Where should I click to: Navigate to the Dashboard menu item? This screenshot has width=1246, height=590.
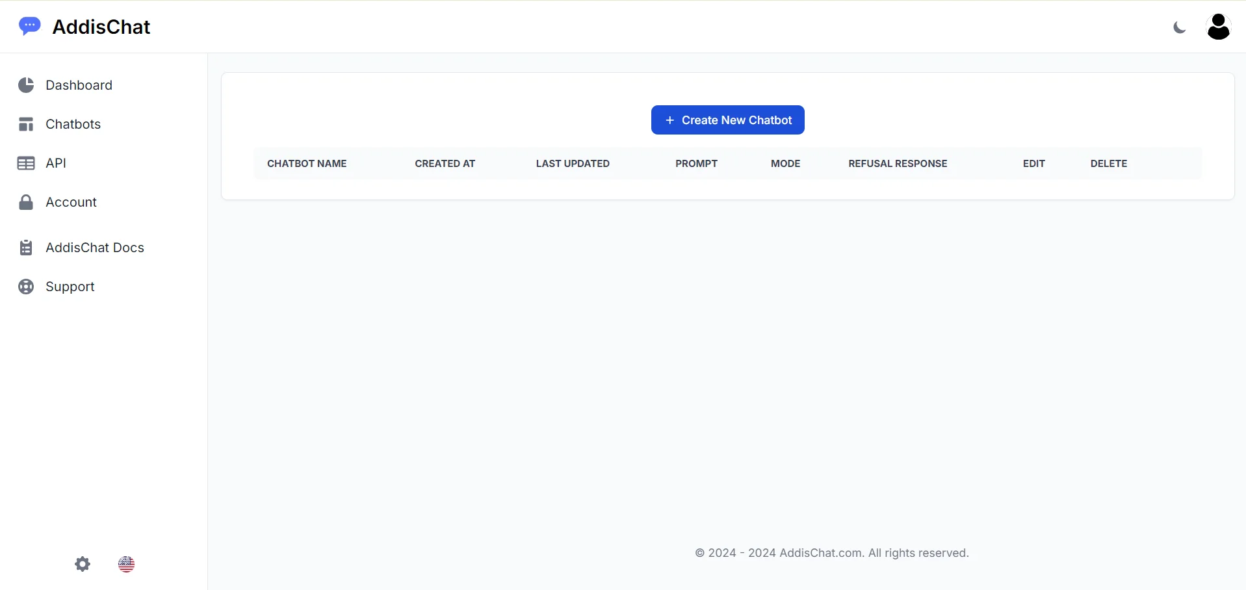click(78, 85)
